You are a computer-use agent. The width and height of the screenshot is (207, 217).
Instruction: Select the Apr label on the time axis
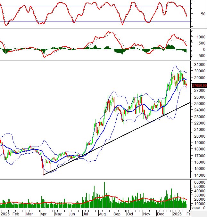(44, 213)
